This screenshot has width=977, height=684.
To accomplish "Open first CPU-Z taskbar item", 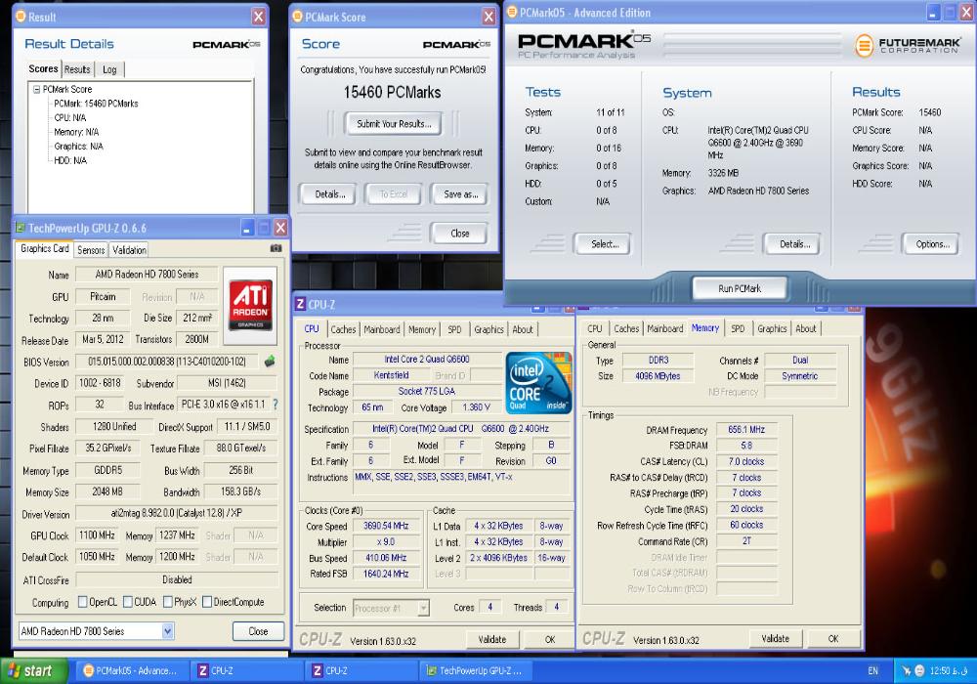I will click(x=248, y=671).
